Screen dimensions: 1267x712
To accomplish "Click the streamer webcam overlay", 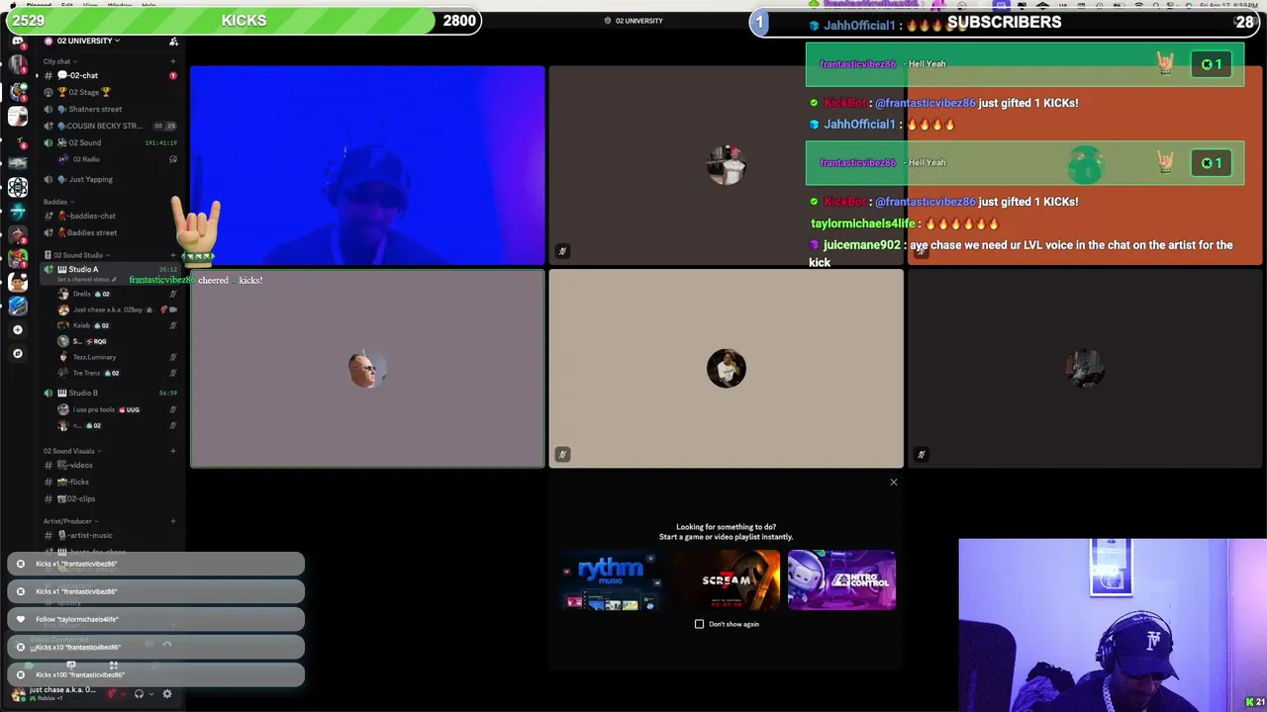I will pos(1113,625).
